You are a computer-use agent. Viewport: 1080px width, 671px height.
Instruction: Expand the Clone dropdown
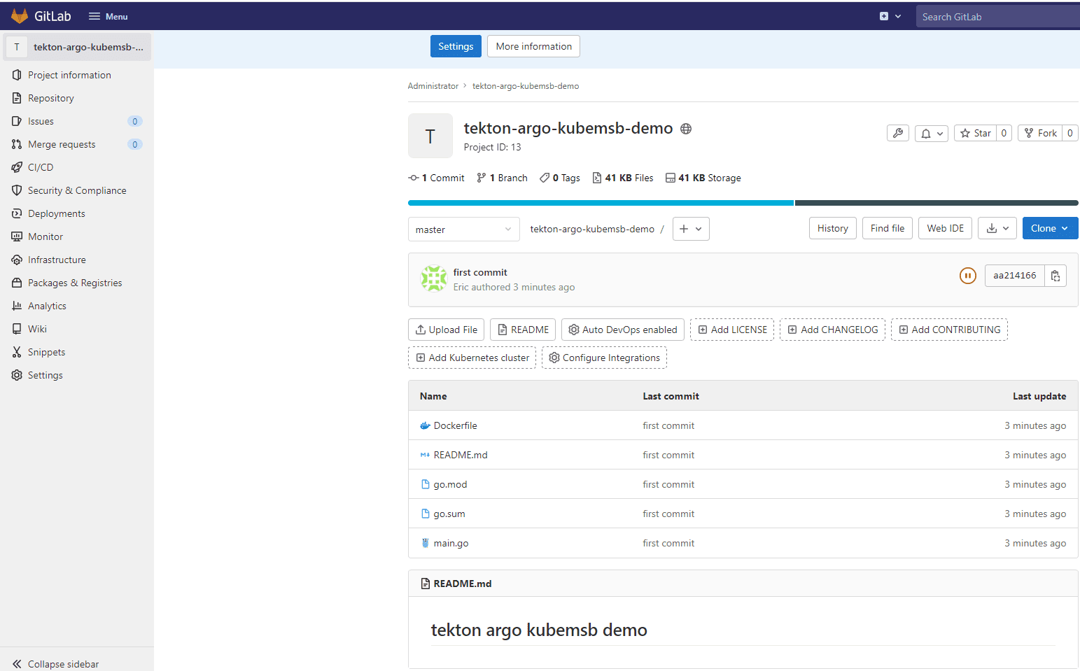(x=1050, y=228)
